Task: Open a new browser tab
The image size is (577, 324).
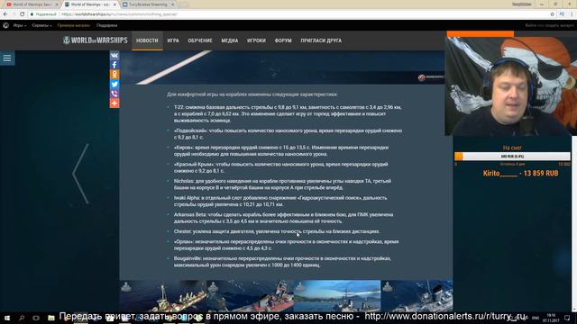Action: pyautogui.click(x=184, y=4)
